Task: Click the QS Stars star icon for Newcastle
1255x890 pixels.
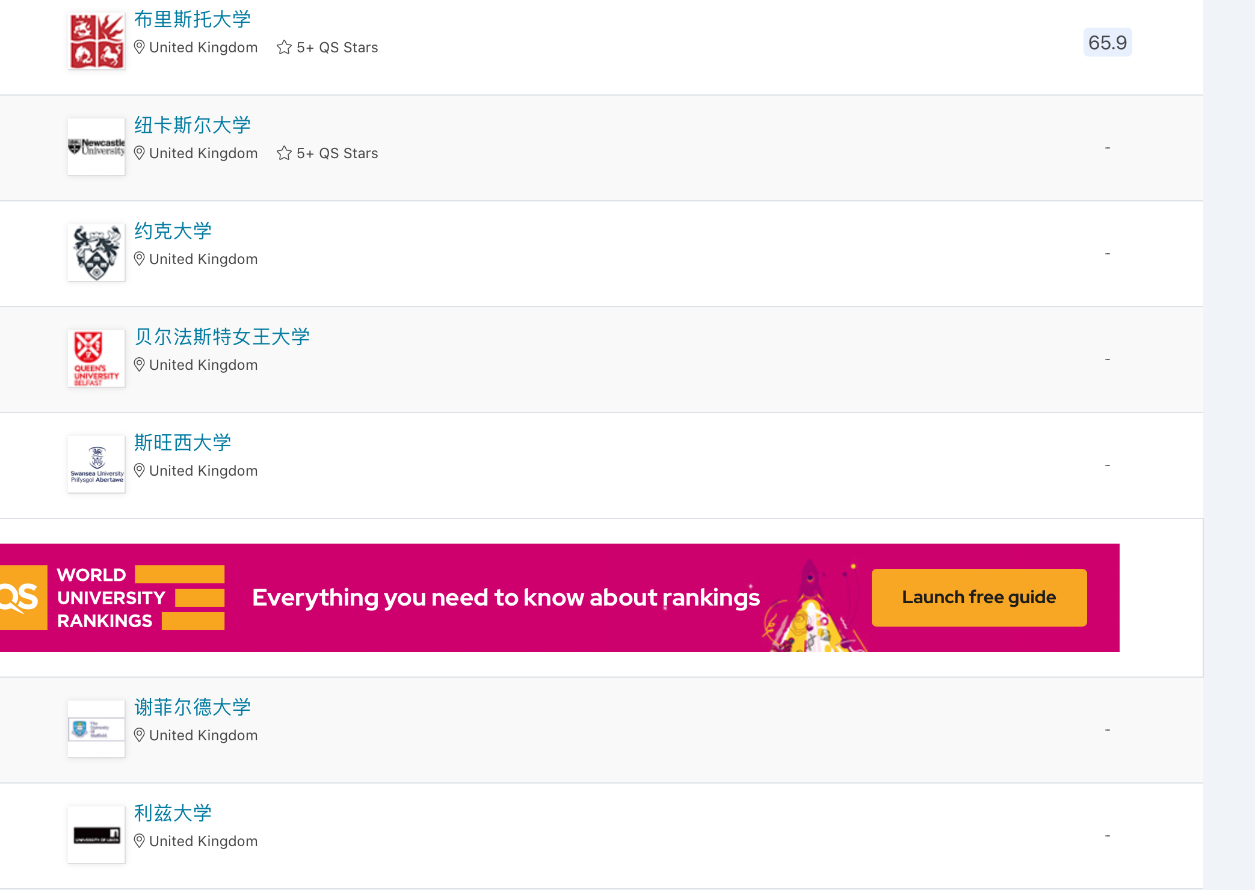Action: pos(284,153)
